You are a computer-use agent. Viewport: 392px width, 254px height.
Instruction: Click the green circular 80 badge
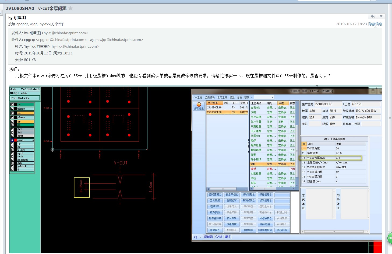pyautogui.click(x=390, y=238)
